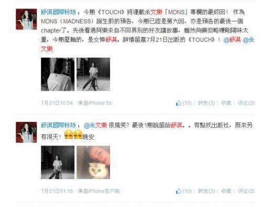Open 舒淇國際粉絲 username on first post

point(59,12)
